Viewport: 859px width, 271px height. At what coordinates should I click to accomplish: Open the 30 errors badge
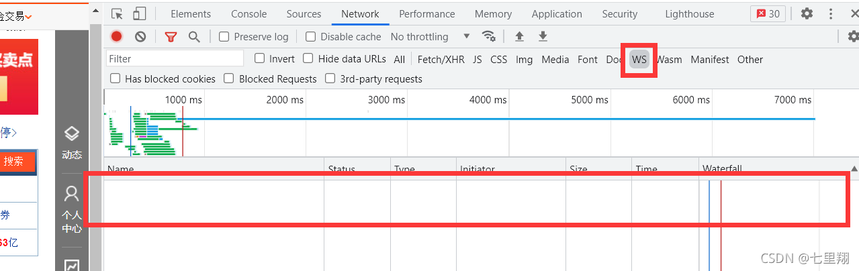click(768, 13)
